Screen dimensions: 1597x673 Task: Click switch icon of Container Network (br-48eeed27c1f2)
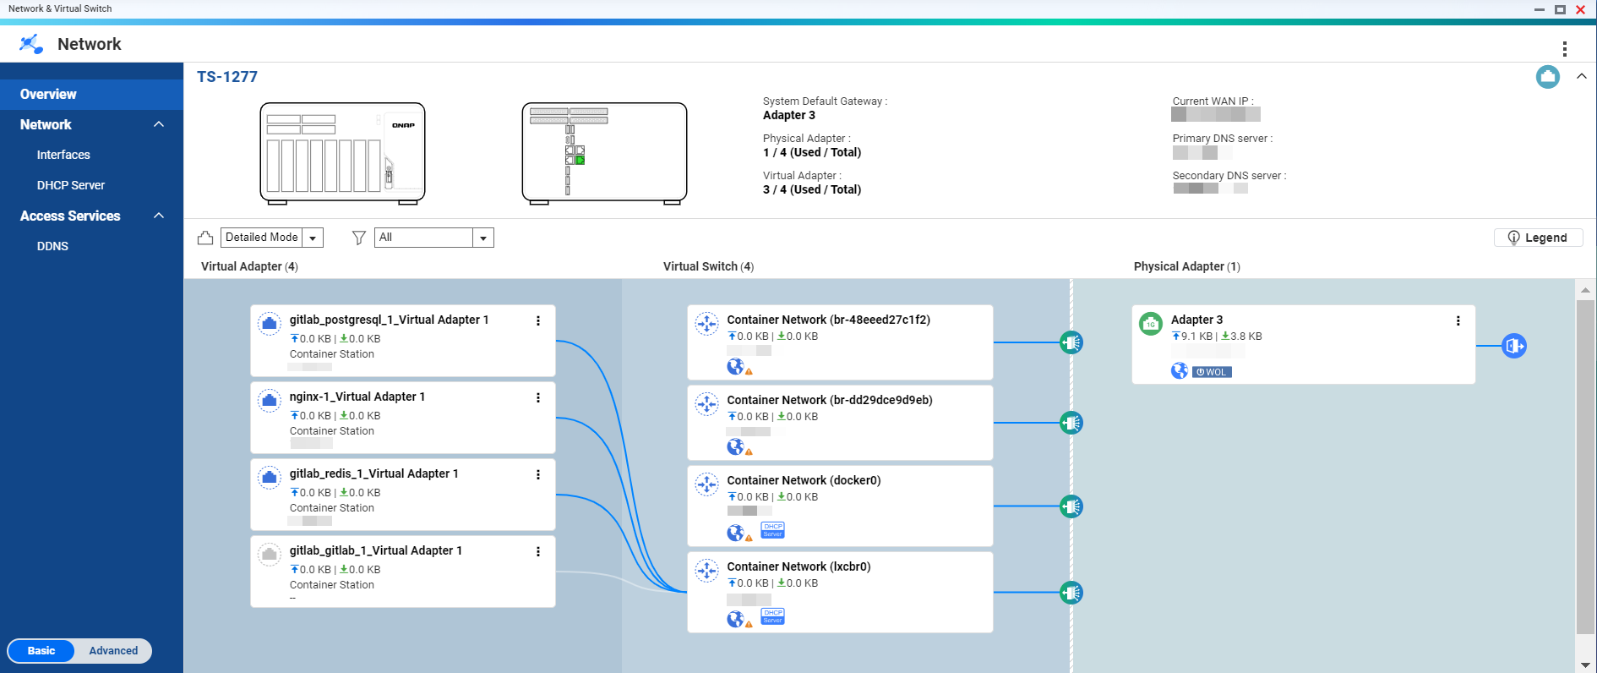tap(706, 323)
